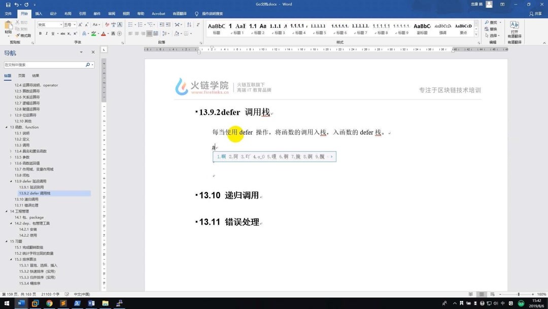This screenshot has width=548, height=309.
Task: Click the font color (A) icon
Action: click(x=102, y=35)
